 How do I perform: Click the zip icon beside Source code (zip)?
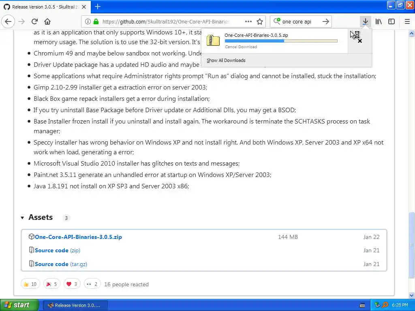32,250
